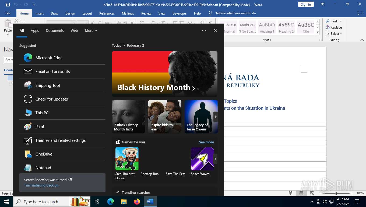Open Microsoft Edge from suggested list
The height and width of the screenshot is (207, 366).
[x=62, y=58]
